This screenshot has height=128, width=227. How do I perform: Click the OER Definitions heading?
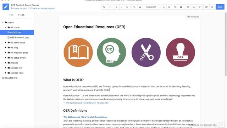75,111
